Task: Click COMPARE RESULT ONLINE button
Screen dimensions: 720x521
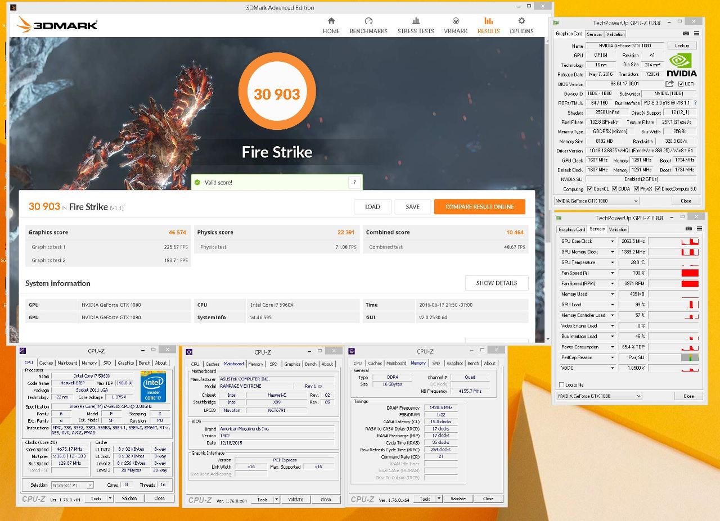Action: click(x=480, y=207)
